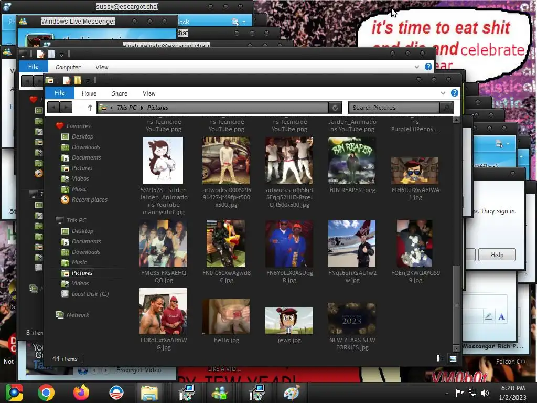The height and width of the screenshot is (403, 537).
Task: Open the File tab in Pictures window
Action: click(x=59, y=93)
